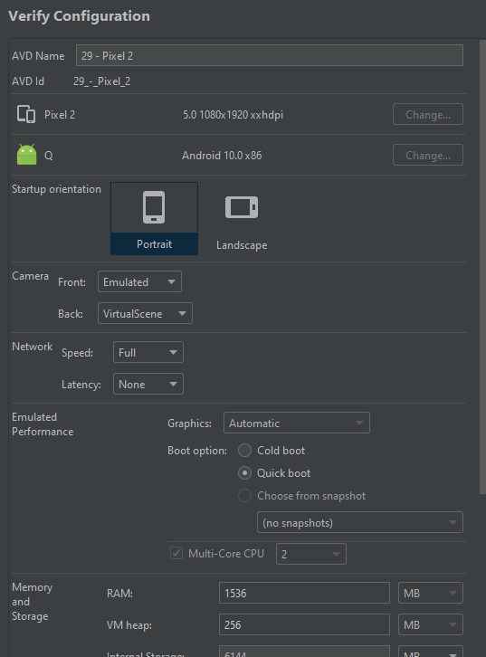The width and height of the screenshot is (486, 657).
Task: Click the AVD Name text field
Action: pyautogui.click(x=270, y=55)
